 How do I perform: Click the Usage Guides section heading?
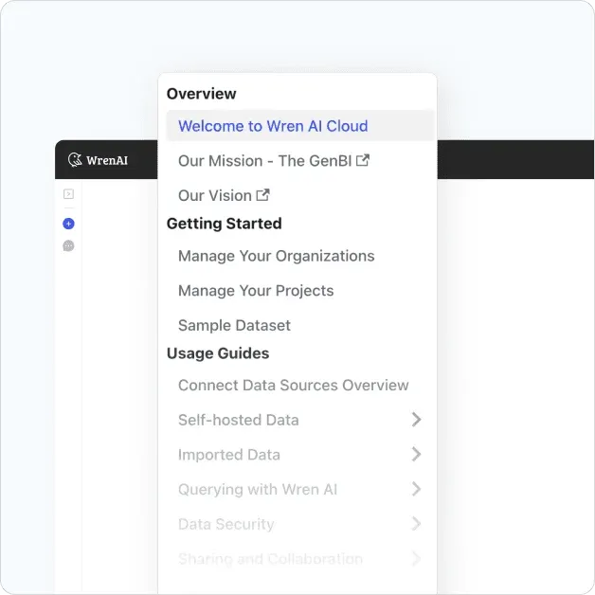[x=218, y=353]
